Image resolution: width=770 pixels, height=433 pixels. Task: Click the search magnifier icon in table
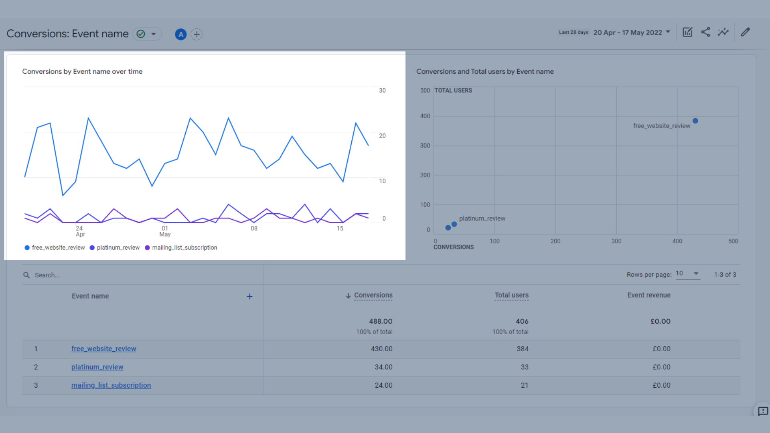[x=26, y=275]
